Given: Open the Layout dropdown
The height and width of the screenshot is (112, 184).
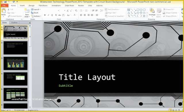Looking at the screenshot, I should tap(36, 9).
